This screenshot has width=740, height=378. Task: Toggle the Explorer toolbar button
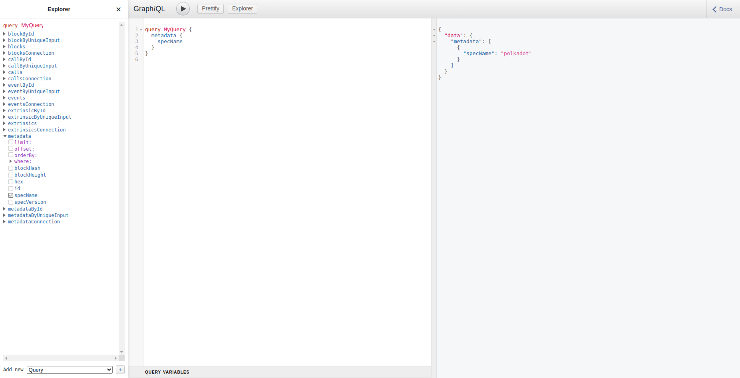(x=242, y=9)
